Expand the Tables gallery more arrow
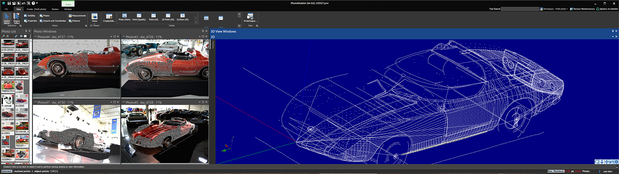The height and width of the screenshot is (174, 619). [196, 22]
